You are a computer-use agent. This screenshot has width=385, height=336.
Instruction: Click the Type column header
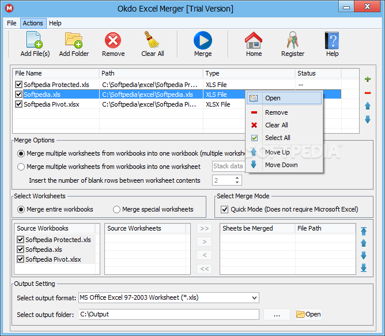(249, 73)
